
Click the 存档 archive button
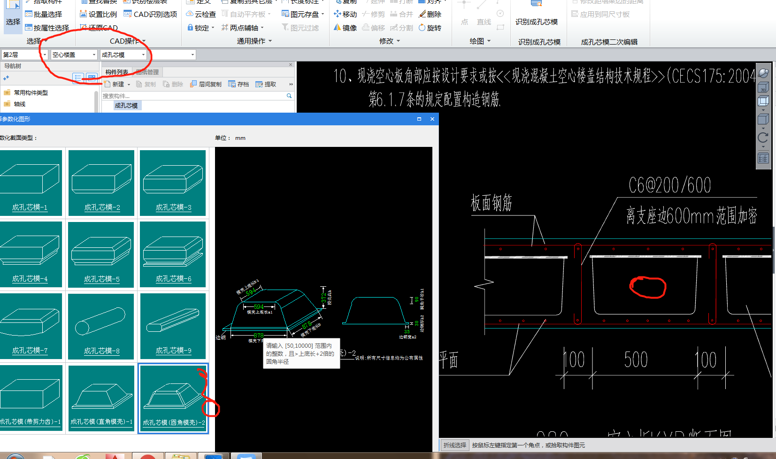coord(238,84)
